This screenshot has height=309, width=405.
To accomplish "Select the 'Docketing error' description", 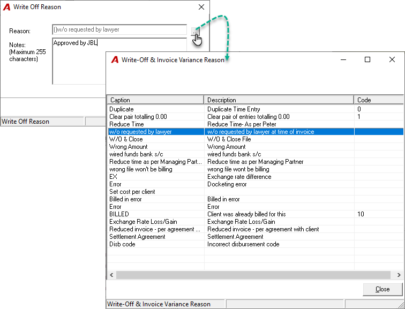I will [227, 184].
